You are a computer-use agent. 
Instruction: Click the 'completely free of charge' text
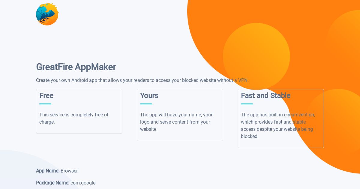[74, 118]
